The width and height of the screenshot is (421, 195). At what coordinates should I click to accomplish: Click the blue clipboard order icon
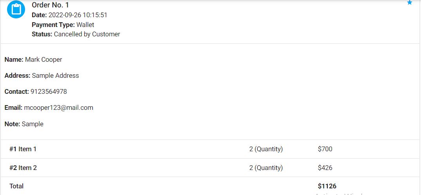(16, 9)
